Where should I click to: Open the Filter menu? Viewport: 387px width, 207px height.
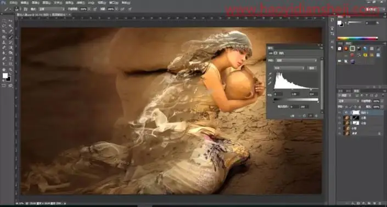[x=81, y=3]
